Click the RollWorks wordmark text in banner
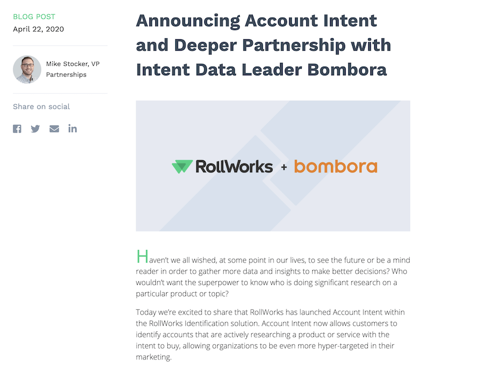The image size is (501, 368). point(234,167)
